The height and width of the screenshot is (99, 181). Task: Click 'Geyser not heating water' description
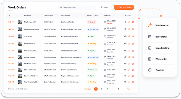pos(70,76)
